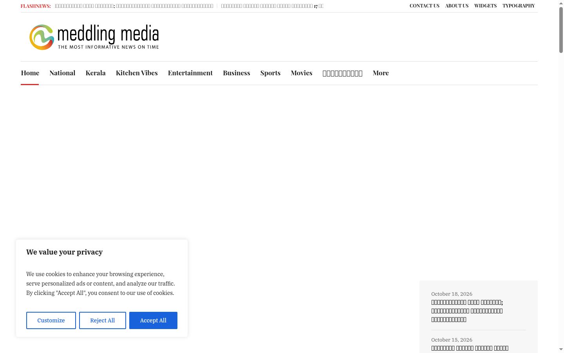Select Kitchen Vibes in navigation
This screenshot has height=353, width=564.
[137, 73]
